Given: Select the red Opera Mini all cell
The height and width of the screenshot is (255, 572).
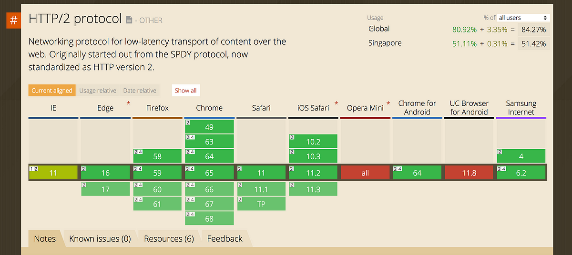Looking at the screenshot, I should (x=365, y=173).
